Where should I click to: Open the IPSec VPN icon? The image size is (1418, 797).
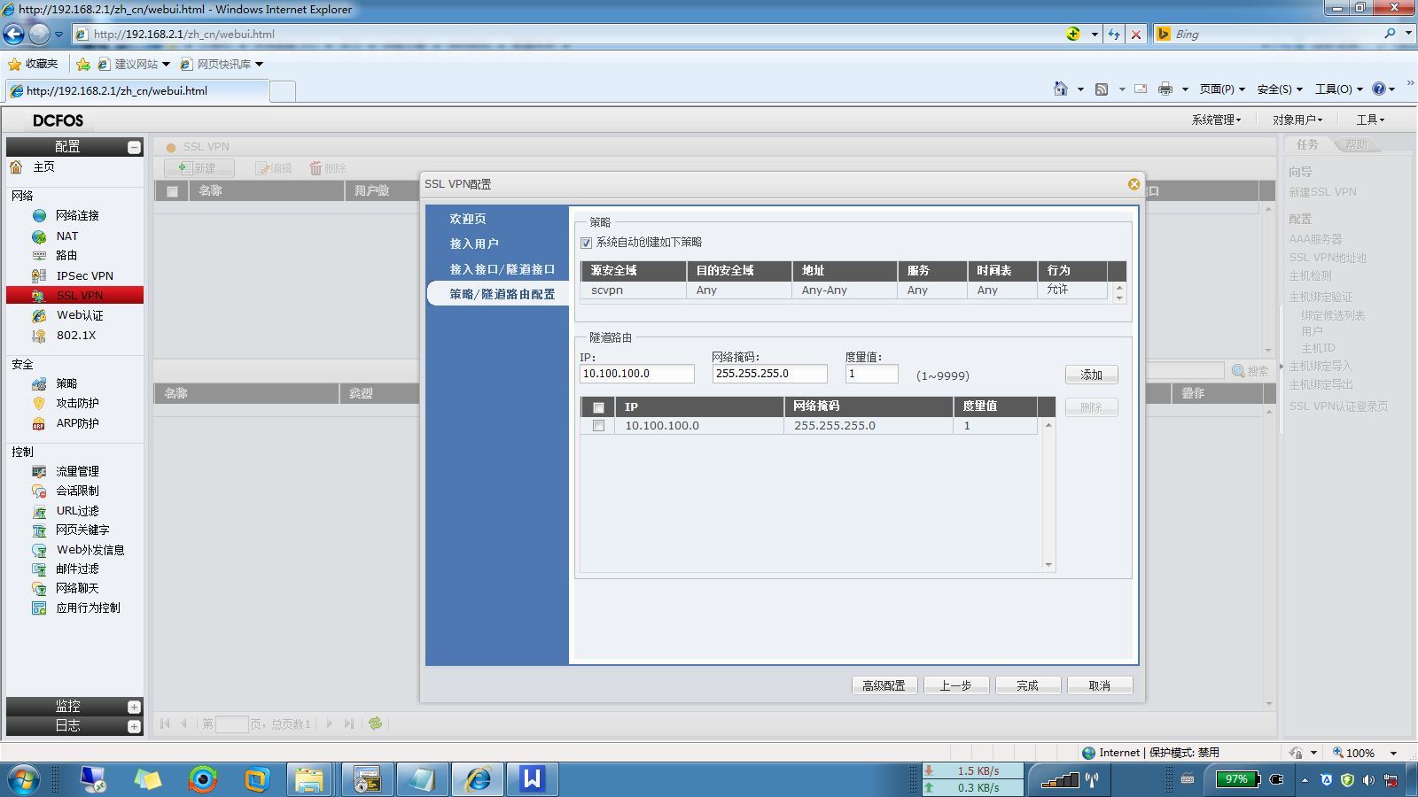pyautogui.click(x=39, y=275)
